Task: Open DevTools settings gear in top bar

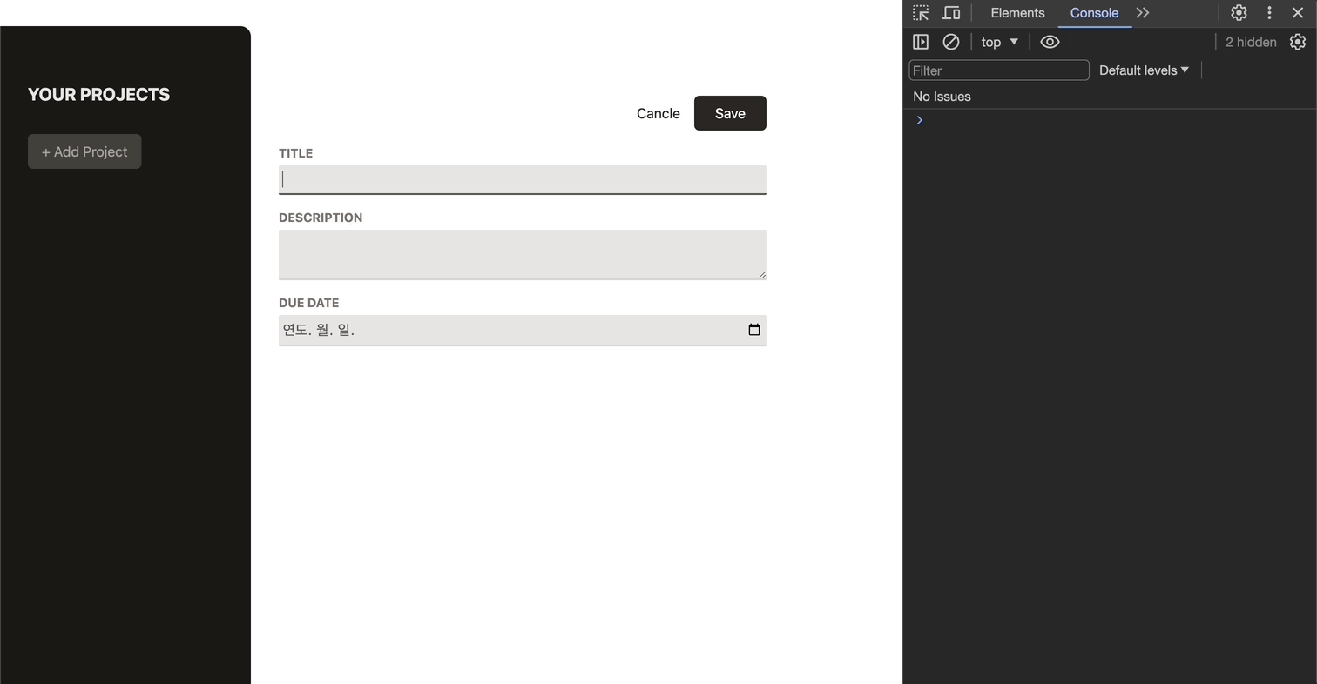Action: [1239, 13]
